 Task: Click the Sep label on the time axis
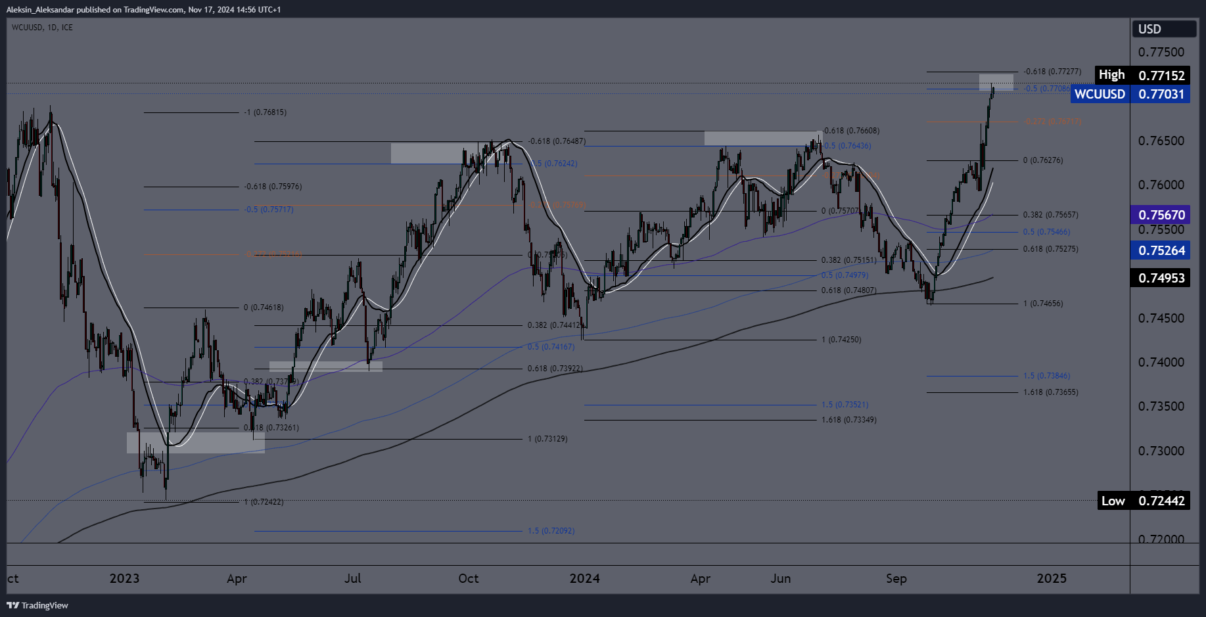tap(896, 578)
